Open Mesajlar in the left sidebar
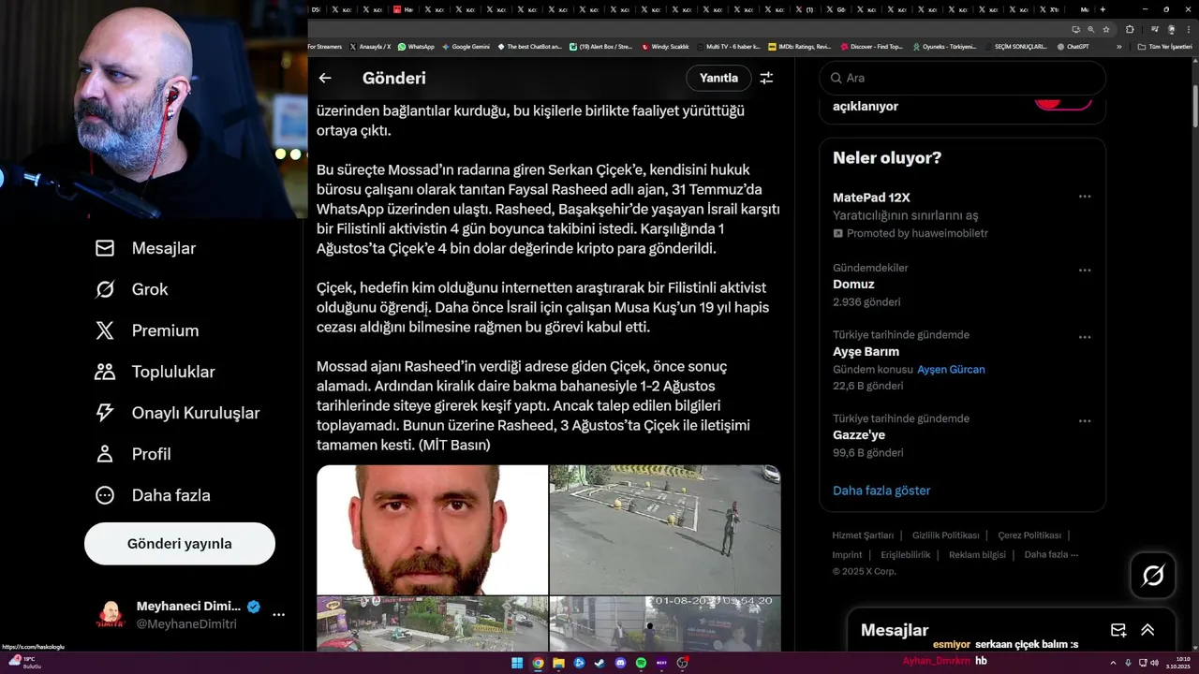 [145, 248]
